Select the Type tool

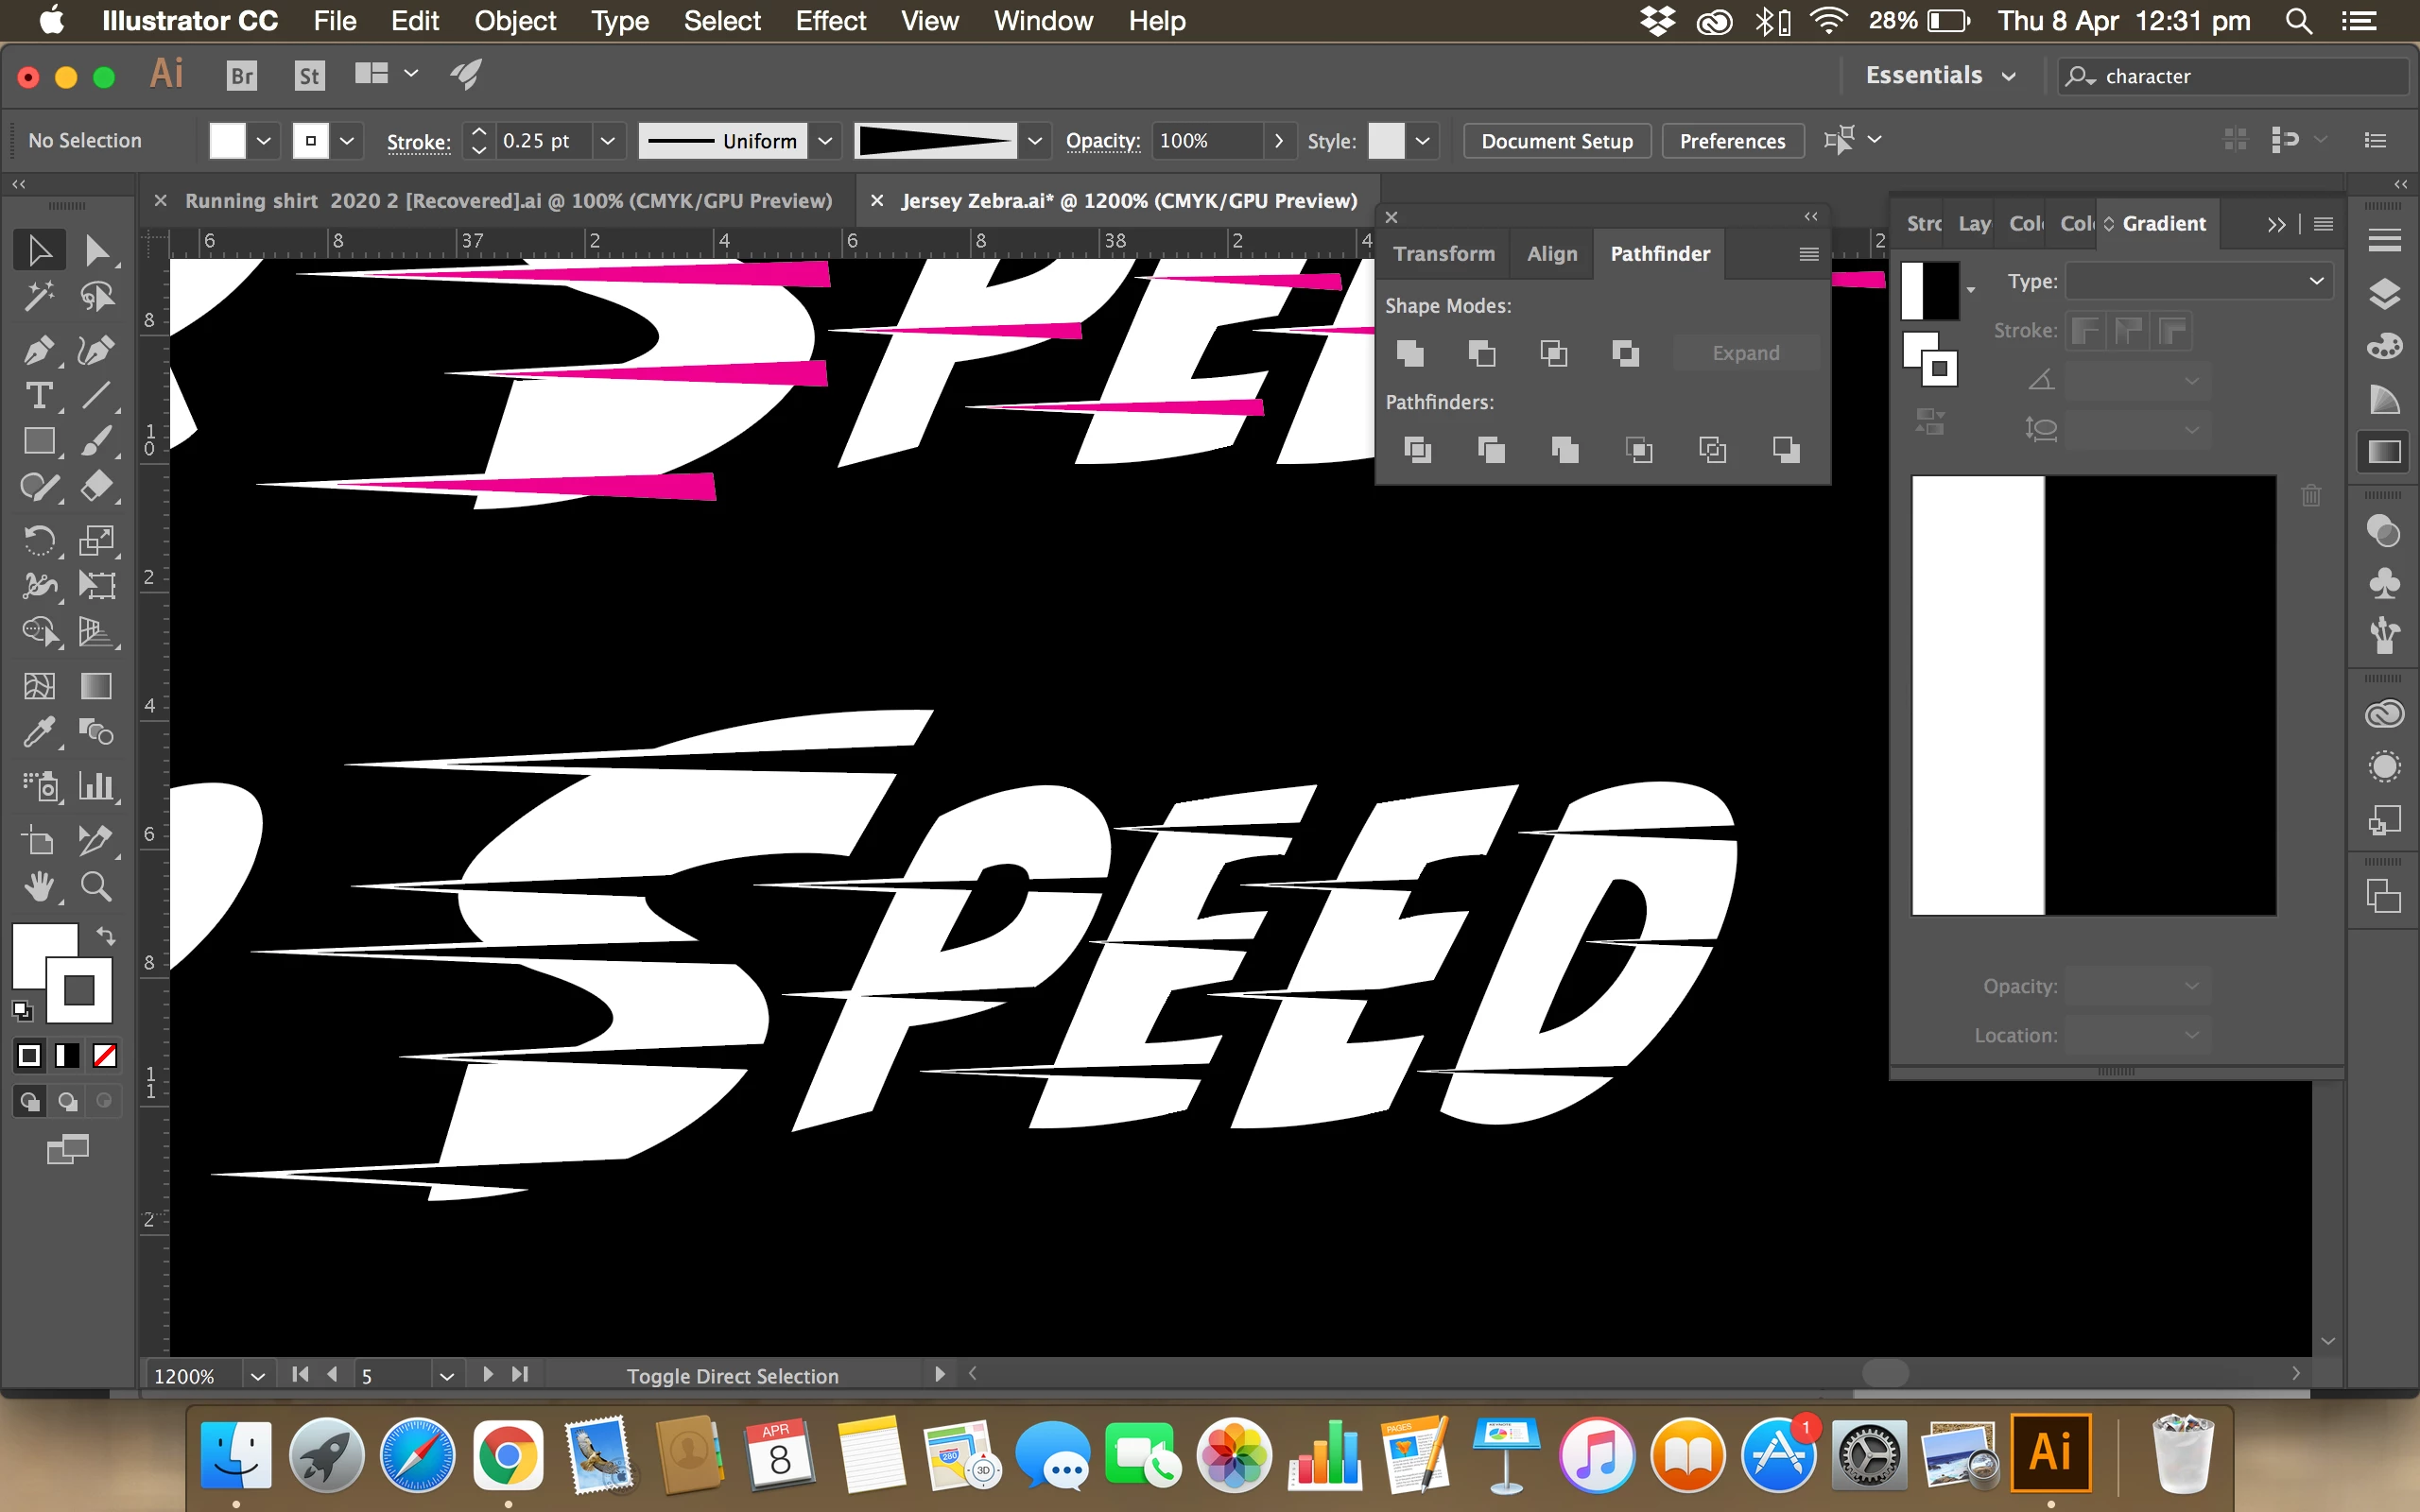coord(38,397)
